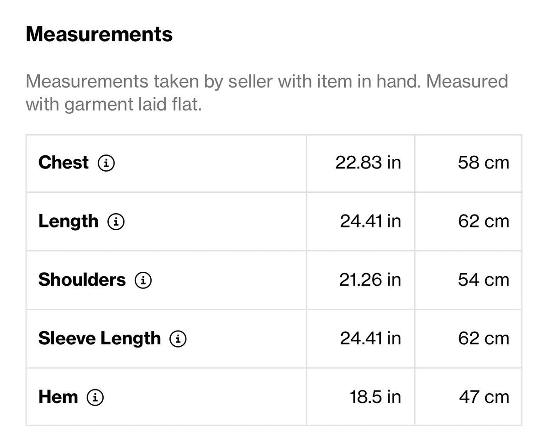Select the Hem row label
This screenshot has width=548, height=448.
tap(58, 397)
